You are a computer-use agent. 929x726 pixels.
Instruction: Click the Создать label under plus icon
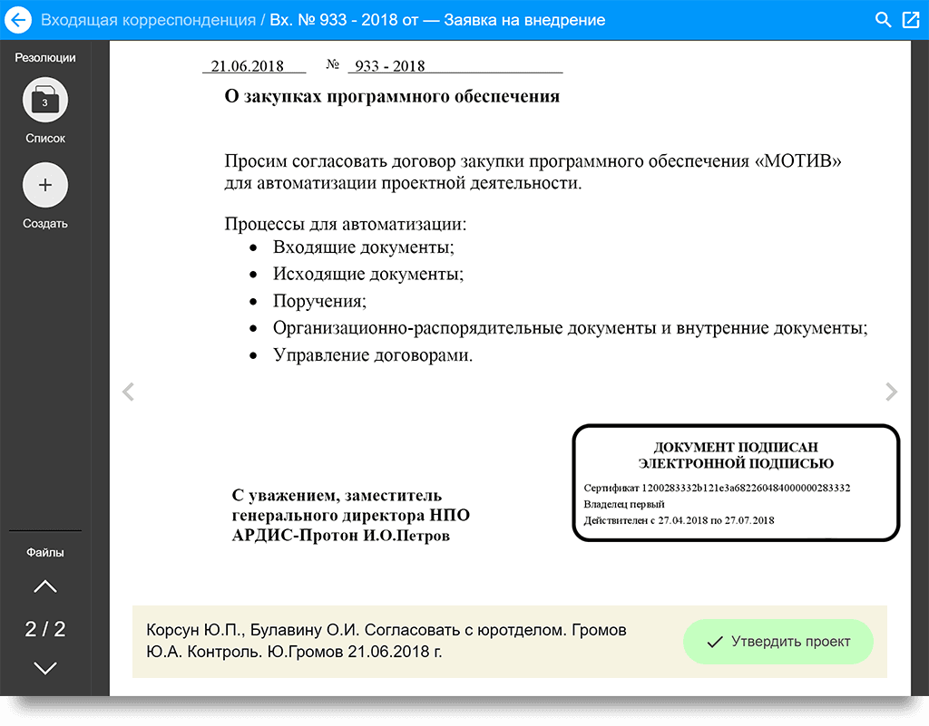point(45,224)
